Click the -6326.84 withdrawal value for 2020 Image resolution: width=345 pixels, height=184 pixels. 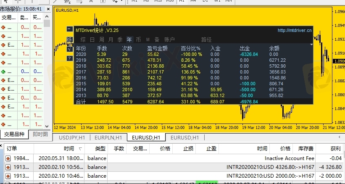(x=249, y=54)
